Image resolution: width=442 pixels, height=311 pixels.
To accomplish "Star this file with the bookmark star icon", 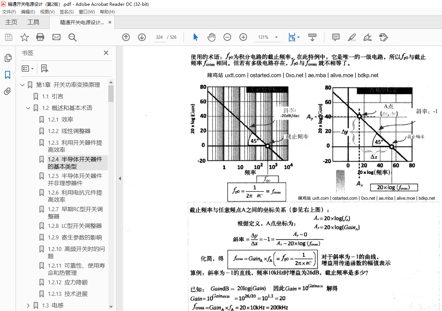I will 25,37.
